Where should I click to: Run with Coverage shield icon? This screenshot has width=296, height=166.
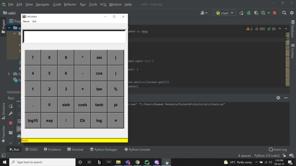pos(256,13)
